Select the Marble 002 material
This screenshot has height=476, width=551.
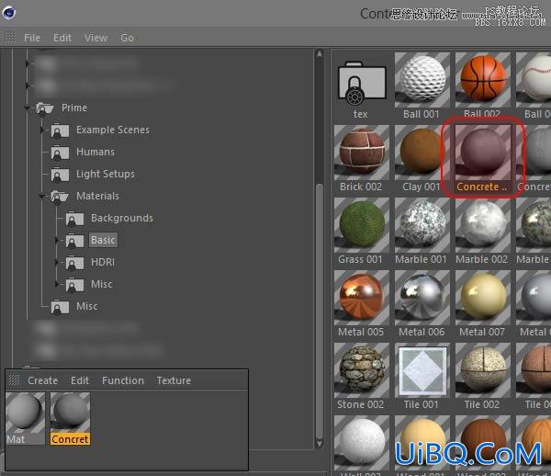click(x=483, y=225)
